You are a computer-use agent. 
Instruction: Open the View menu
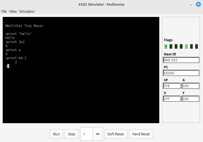coord(13,11)
